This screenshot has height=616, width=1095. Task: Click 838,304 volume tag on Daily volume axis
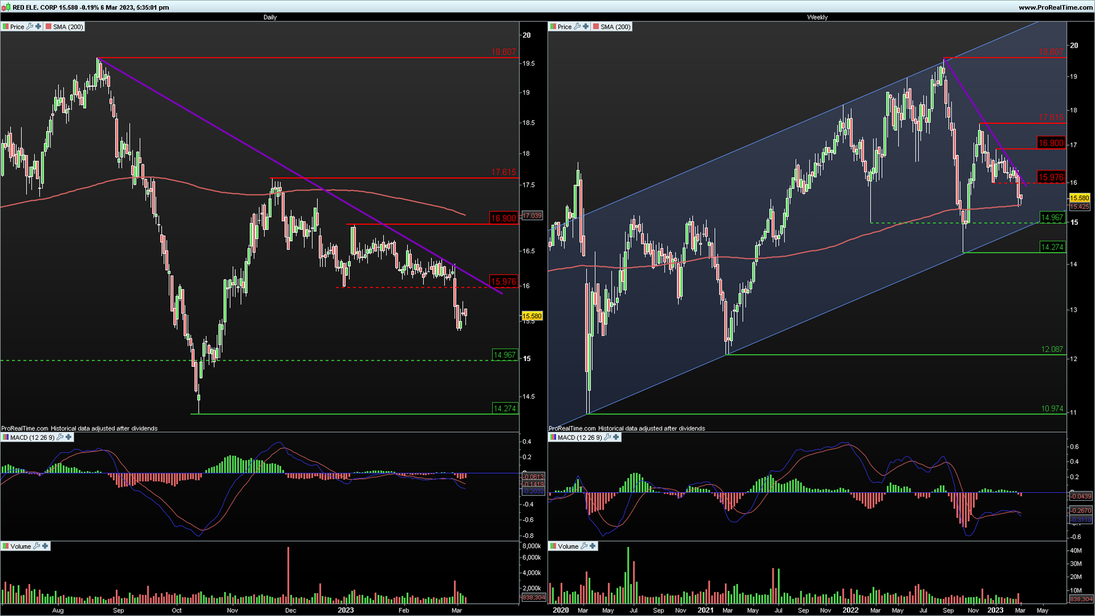pyautogui.click(x=533, y=598)
